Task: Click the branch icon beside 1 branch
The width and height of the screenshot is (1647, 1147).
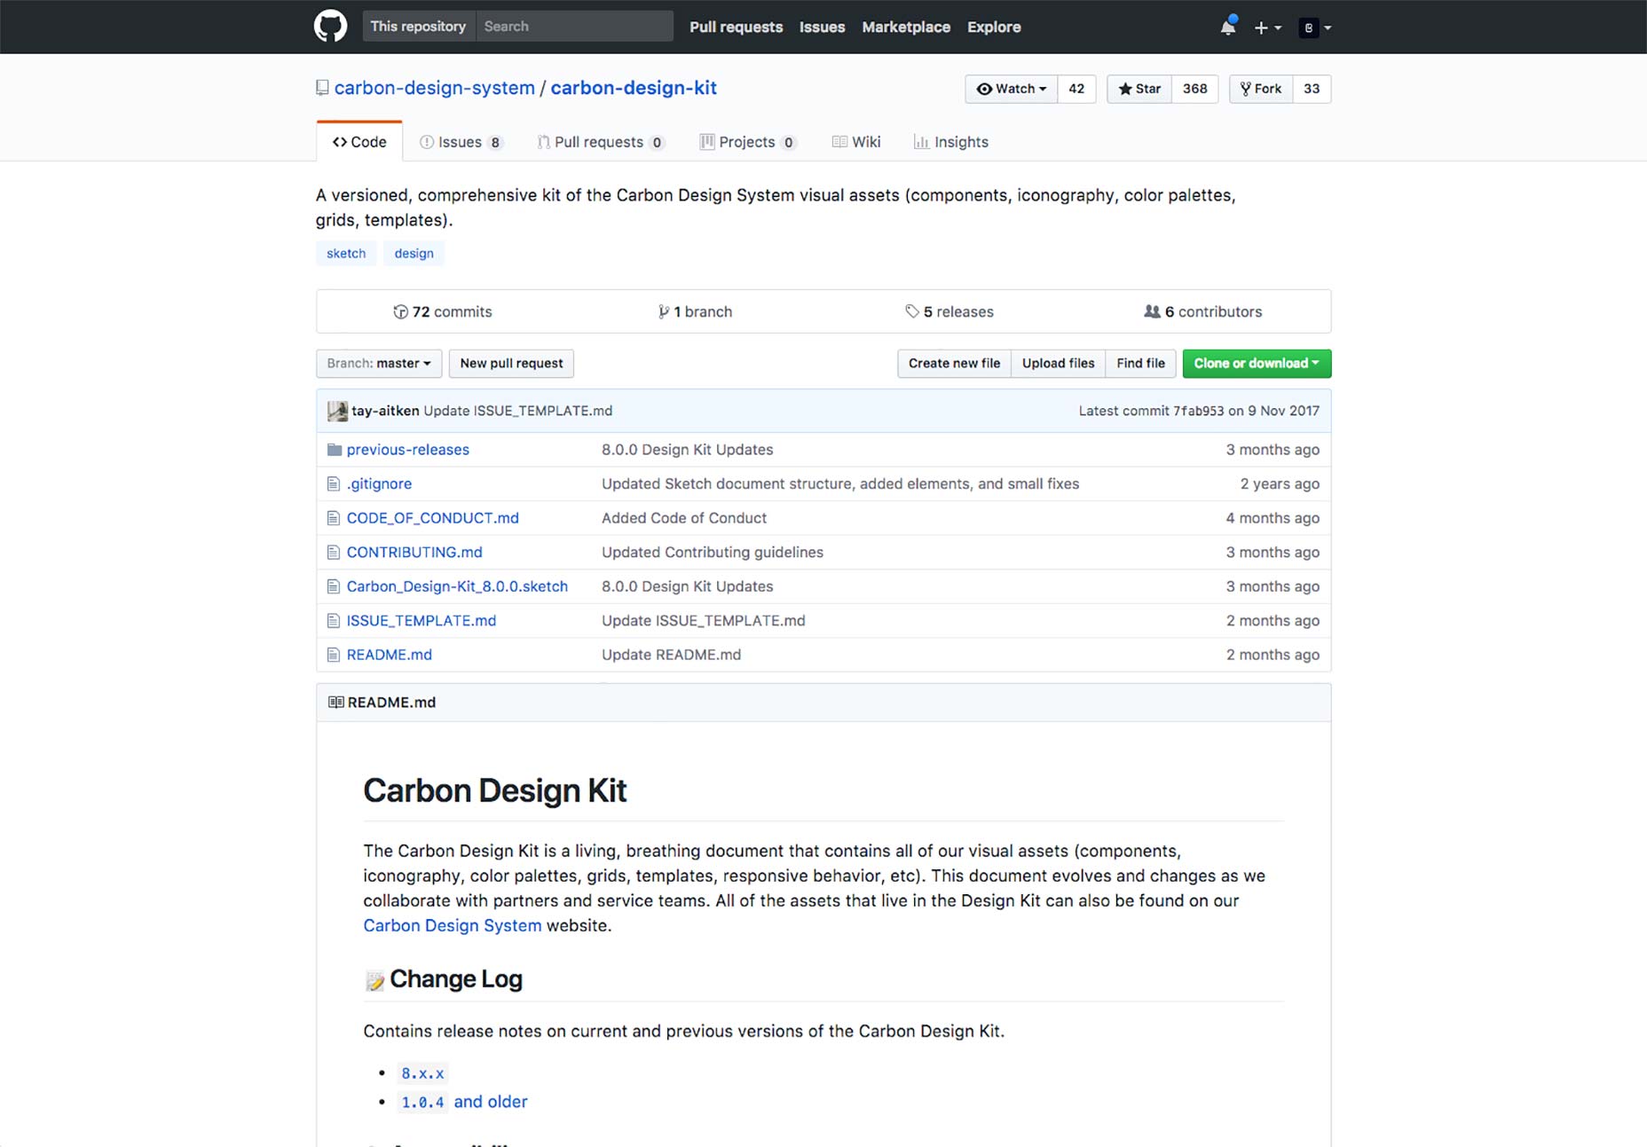Action: (663, 311)
